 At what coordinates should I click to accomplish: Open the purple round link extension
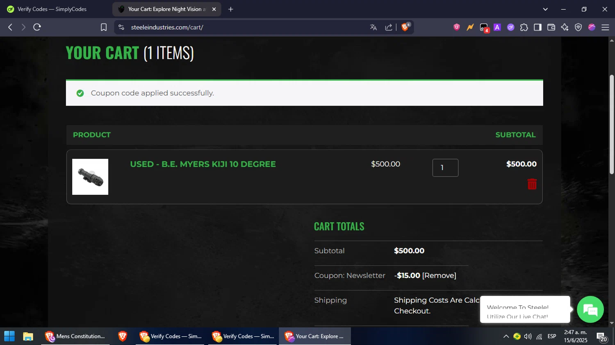pyautogui.click(x=510, y=27)
